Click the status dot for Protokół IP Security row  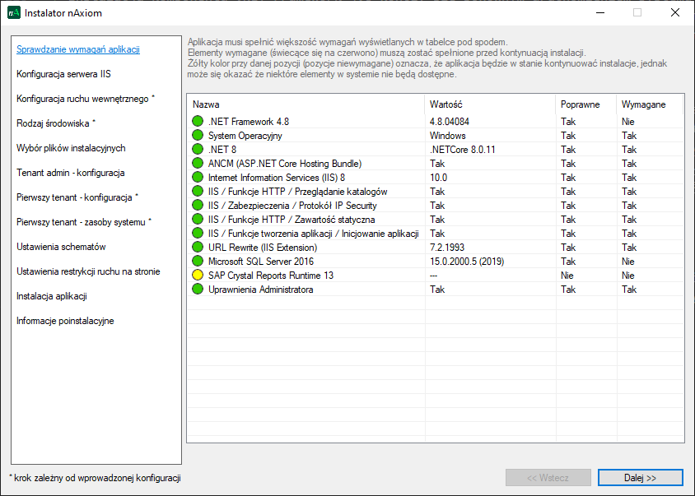point(198,205)
